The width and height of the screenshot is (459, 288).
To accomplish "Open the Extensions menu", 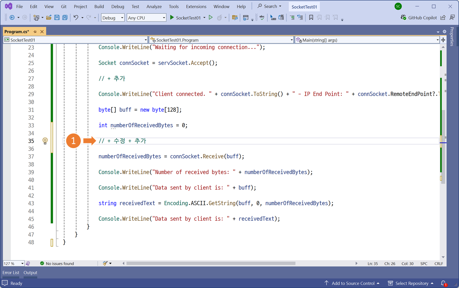I will [196, 6].
